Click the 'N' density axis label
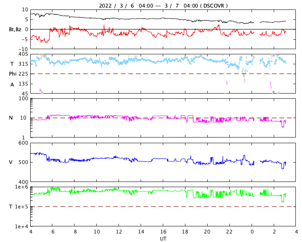Image resolution: width=302 pixels, height=242 pixels. point(11,118)
